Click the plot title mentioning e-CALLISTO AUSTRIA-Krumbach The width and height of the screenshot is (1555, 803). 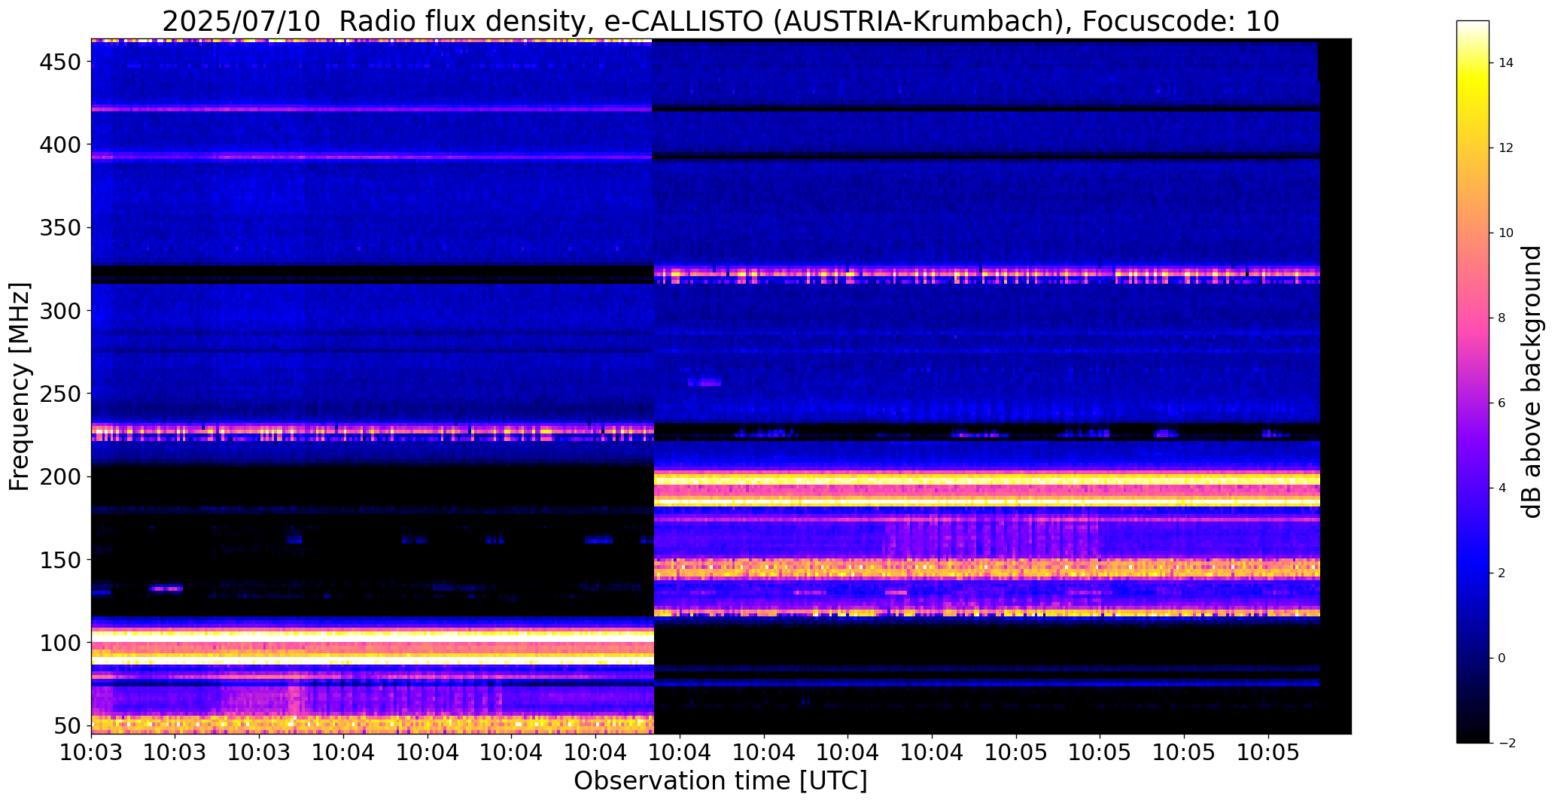click(x=720, y=22)
